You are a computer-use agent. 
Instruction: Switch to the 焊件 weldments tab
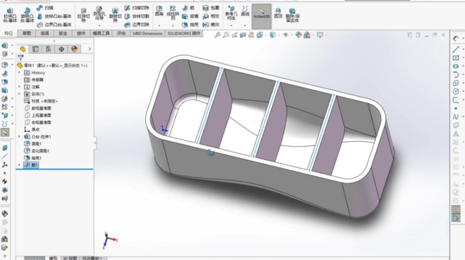click(x=81, y=34)
